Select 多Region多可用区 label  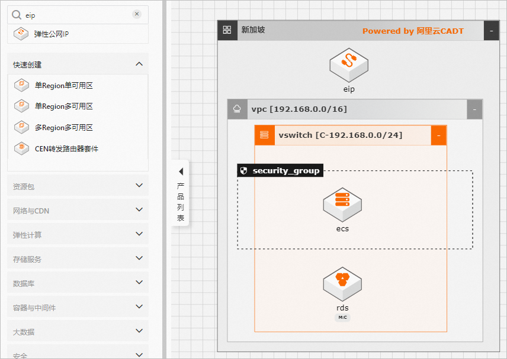coord(64,128)
